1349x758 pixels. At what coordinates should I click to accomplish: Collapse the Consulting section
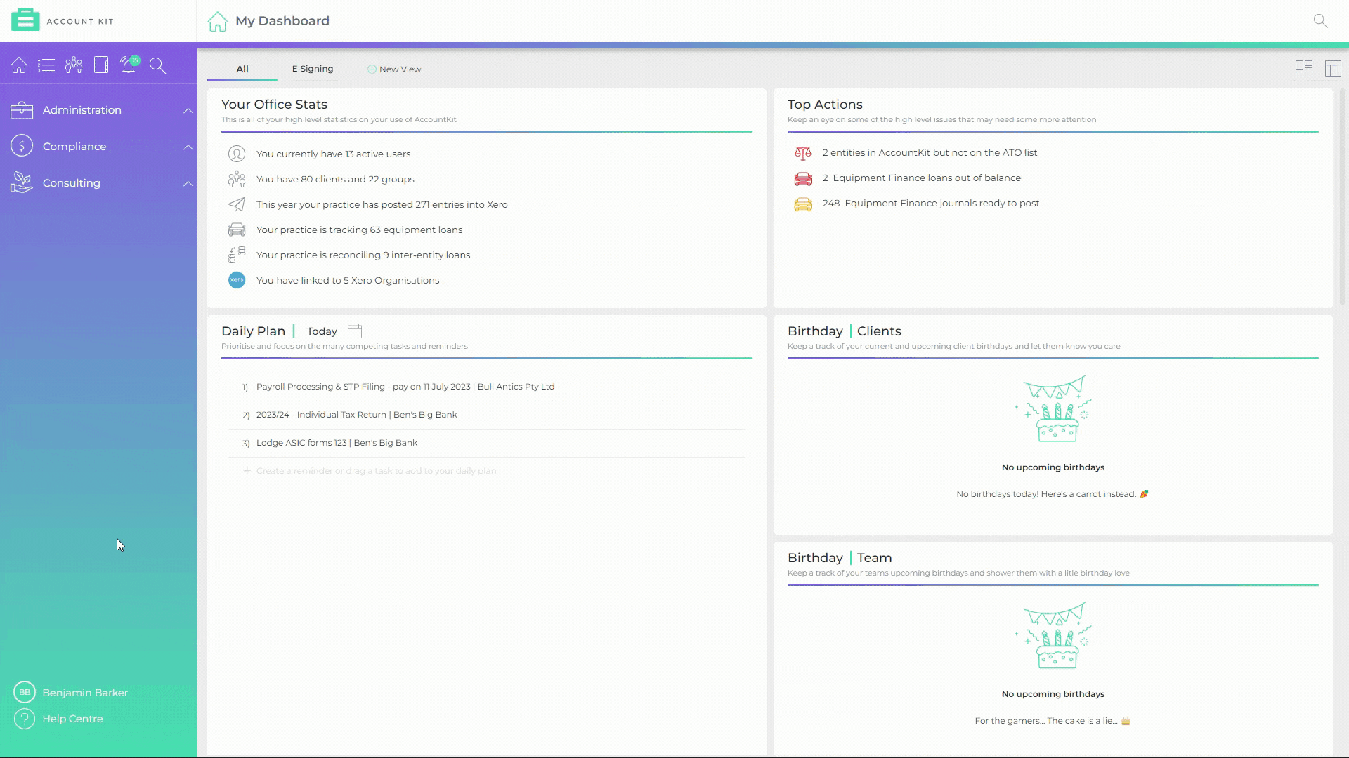[188, 183]
